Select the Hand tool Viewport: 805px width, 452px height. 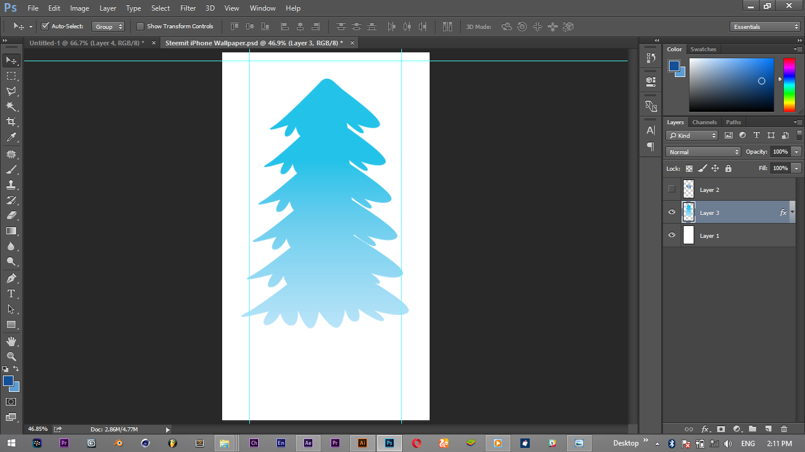coord(11,341)
